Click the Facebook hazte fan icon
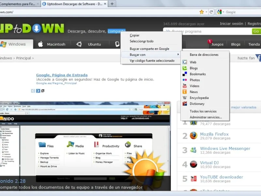Viewport: 261px width, 196px height. (258, 58)
